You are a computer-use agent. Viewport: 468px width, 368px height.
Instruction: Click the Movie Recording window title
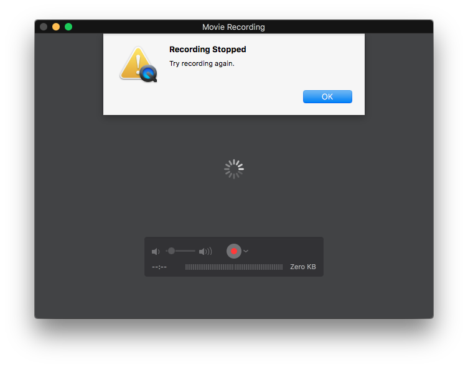click(233, 27)
